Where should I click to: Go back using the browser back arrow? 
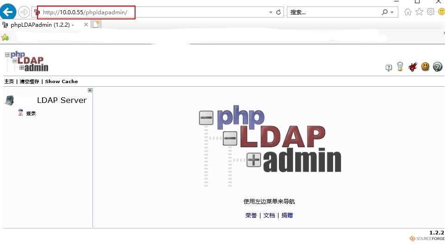(8, 12)
